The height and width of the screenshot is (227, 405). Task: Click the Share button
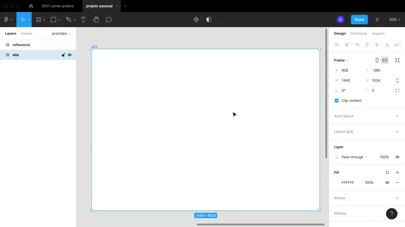(359, 20)
